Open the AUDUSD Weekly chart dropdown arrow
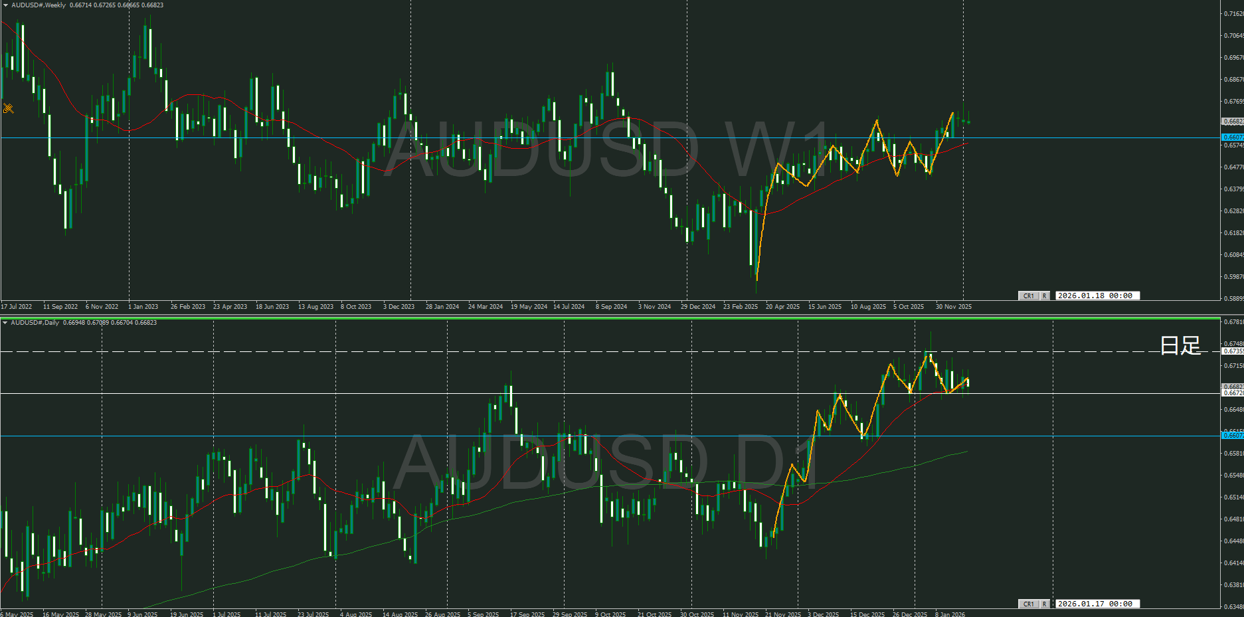Image resolution: width=1244 pixels, height=617 pixels. pyautogui.click(x=5, y=5)
